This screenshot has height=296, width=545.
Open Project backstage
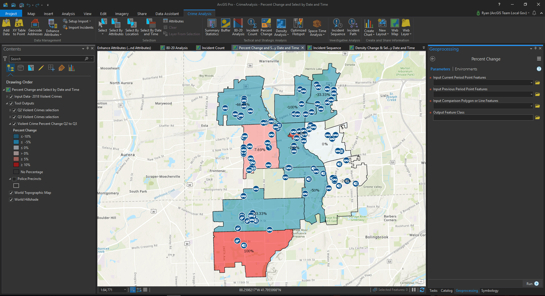pos(11,14)
